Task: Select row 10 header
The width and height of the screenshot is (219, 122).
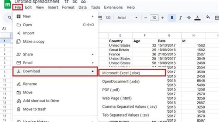Action: point(5,81)
